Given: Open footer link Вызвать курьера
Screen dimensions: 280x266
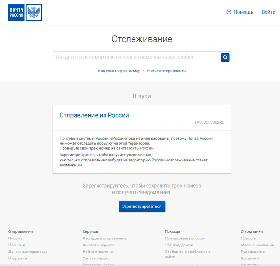Looking at the screenshot, I should pos(98,245).
